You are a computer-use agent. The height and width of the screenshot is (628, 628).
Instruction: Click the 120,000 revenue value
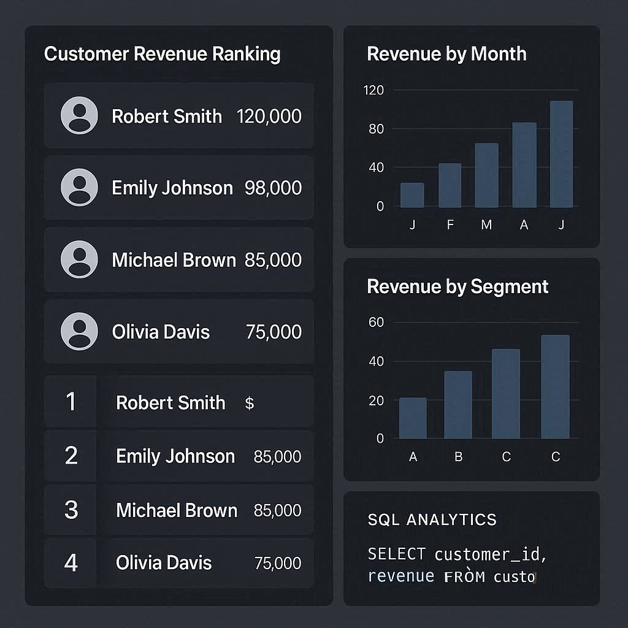coord(269,116)
